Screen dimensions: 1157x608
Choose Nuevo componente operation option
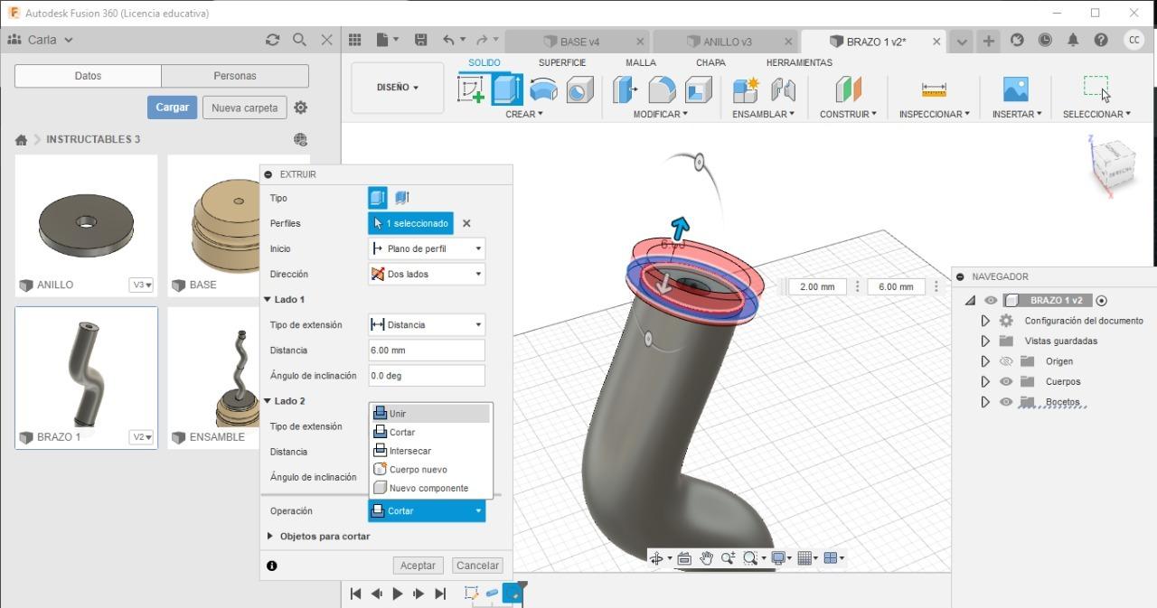[430, 488]
